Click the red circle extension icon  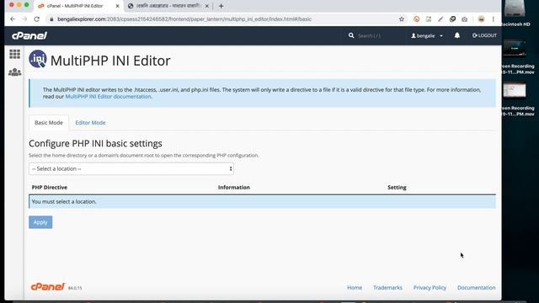click(416, 19)
